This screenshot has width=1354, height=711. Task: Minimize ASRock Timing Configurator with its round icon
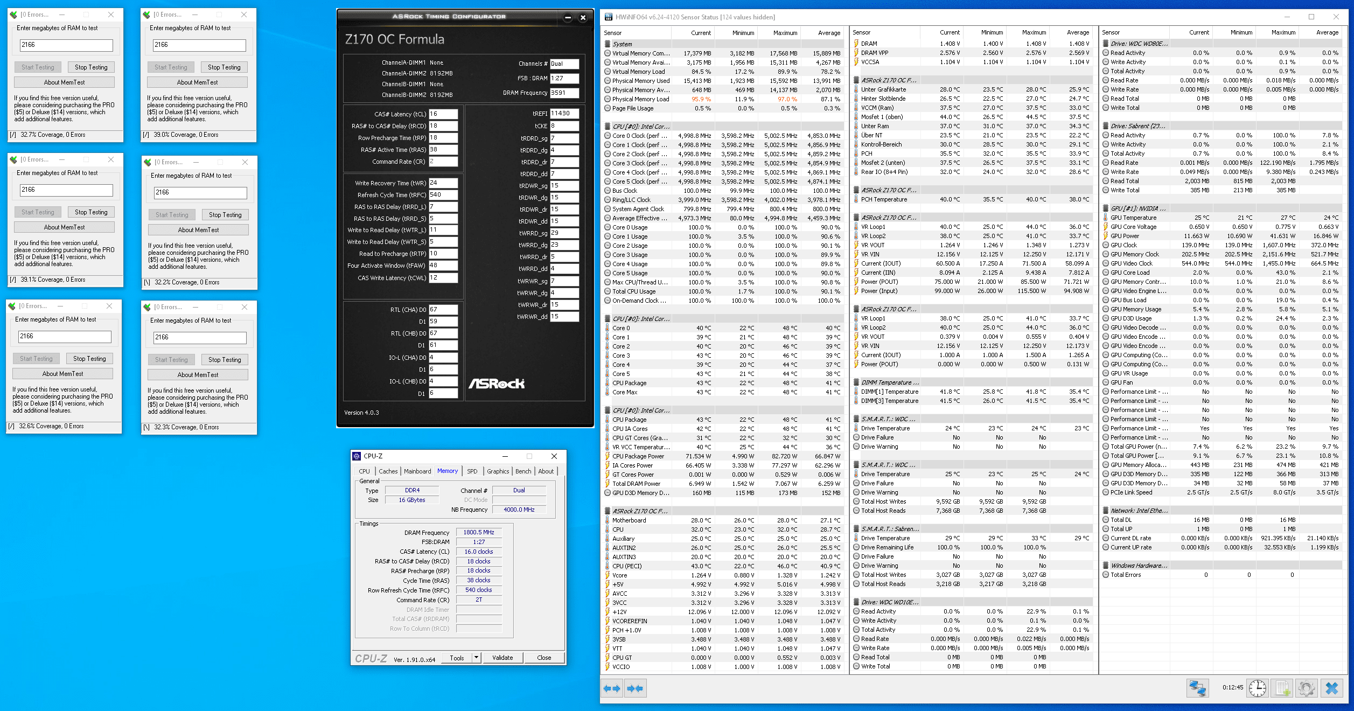pyautogui.click(x=568, y=18)
